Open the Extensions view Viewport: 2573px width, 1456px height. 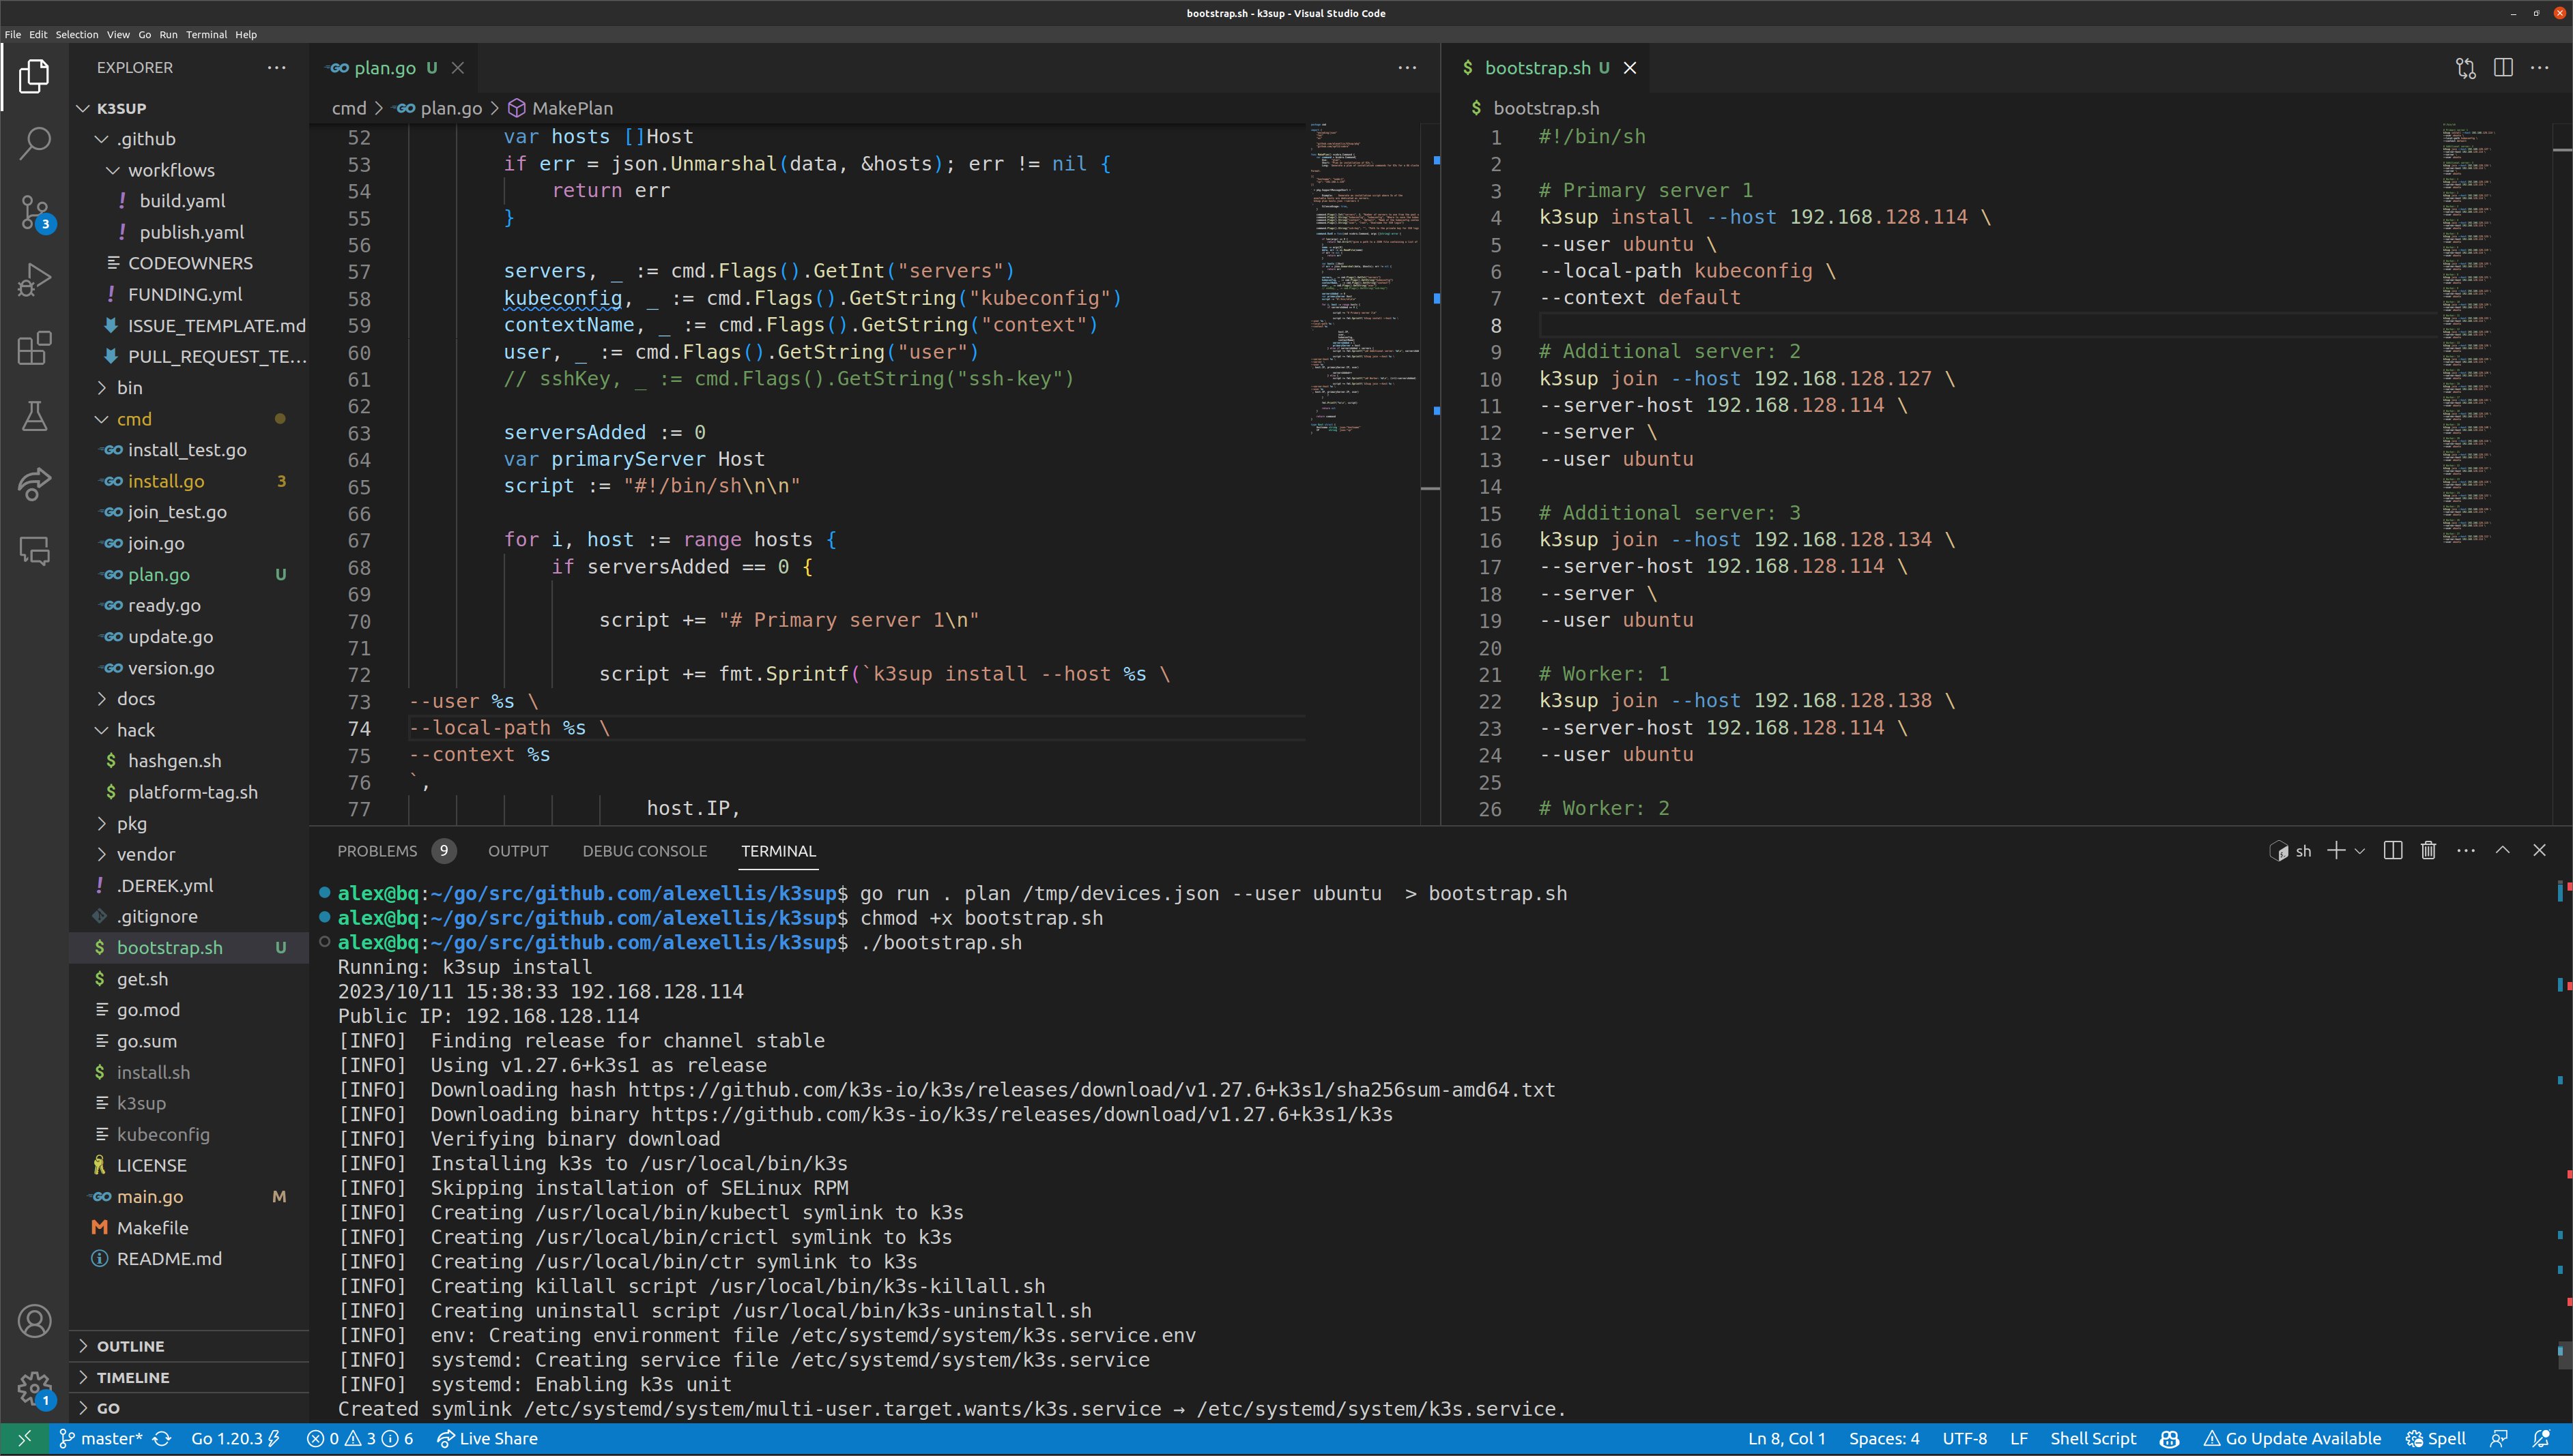tap(34, 348)
